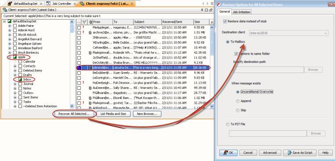Select the To PST File option
The height and width of the screenshot is (161, 335).
tap(228, 124)
